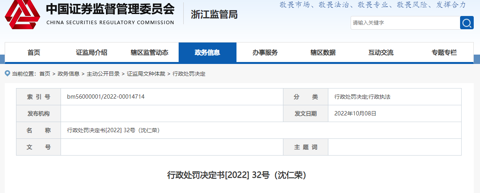This screenshot has height=193, width=480.
Task: Click the red CSRC logo emblem
Action: pos(22,16)
